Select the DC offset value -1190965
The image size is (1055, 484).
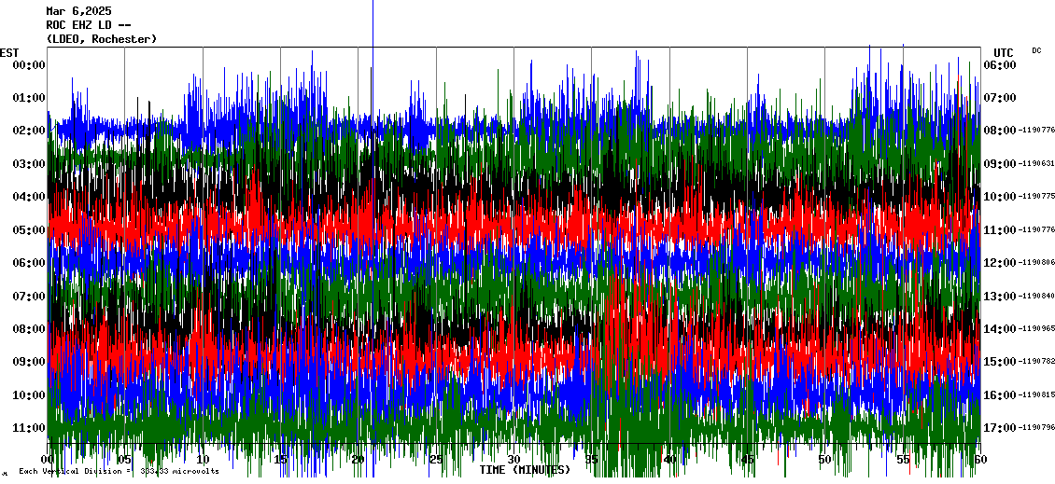1036,329
